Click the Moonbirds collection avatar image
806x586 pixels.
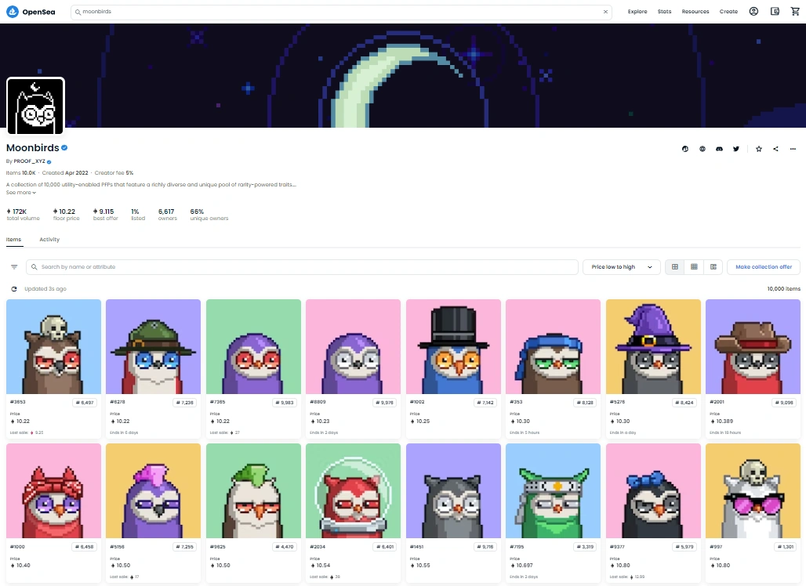[35, 106]
